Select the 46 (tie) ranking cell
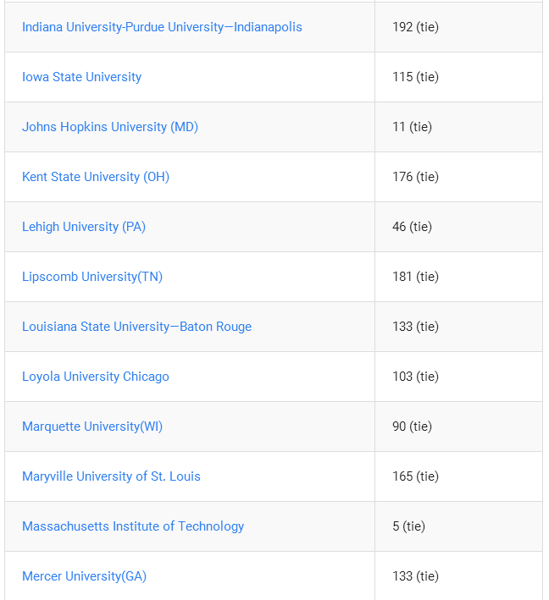Viewport: 549px width, 600px height. pyautogui.click(x=458, y=227)
